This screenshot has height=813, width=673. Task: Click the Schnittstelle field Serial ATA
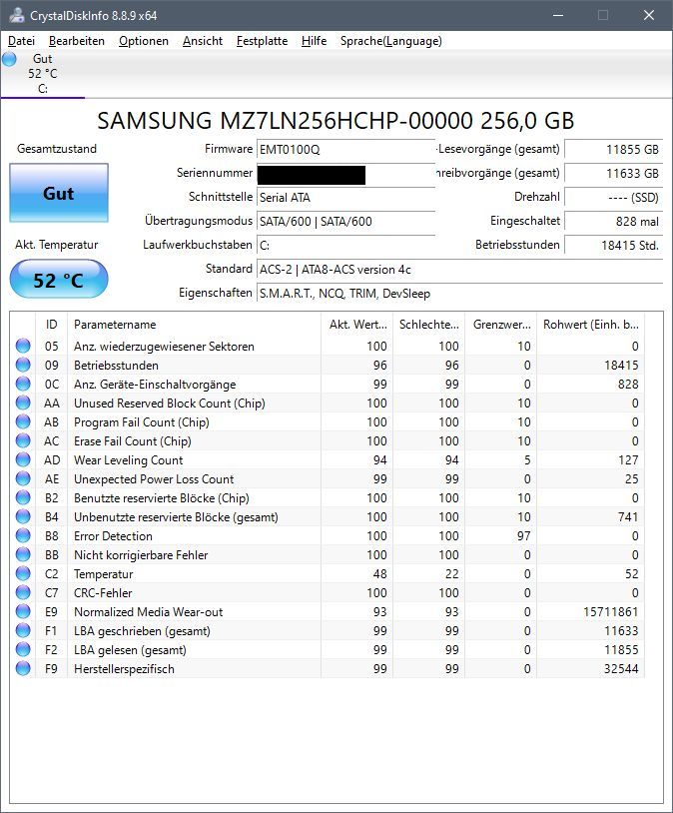point(345,198)
